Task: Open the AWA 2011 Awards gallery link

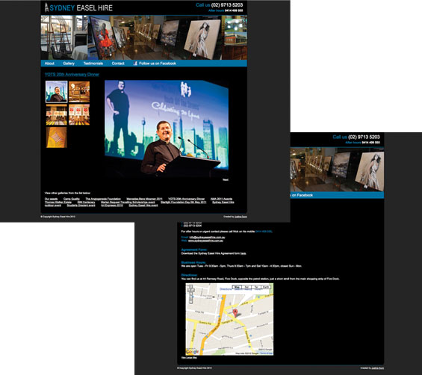Action: (221, 199)
